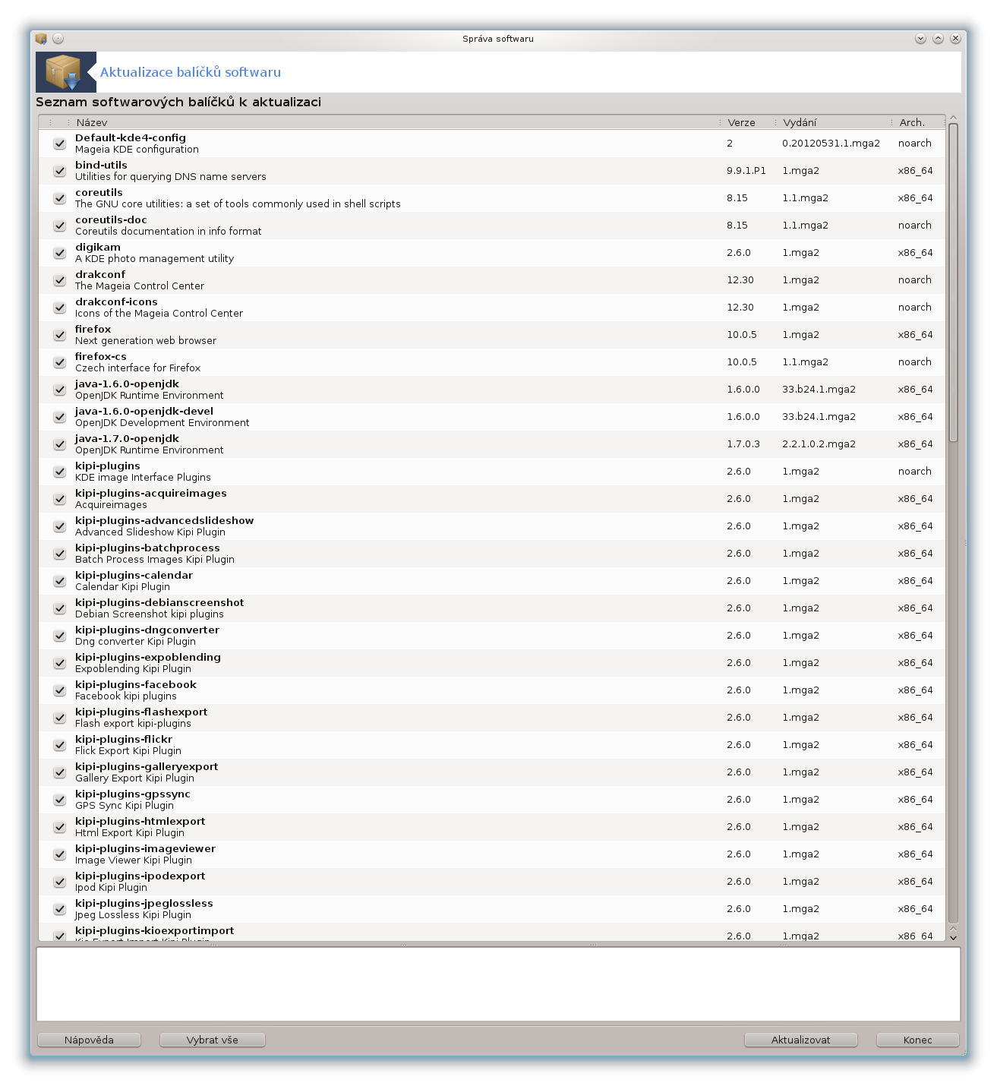Click the round pin button in title bar
This screenshot has height=1086, width=997.
coord(58,39)
